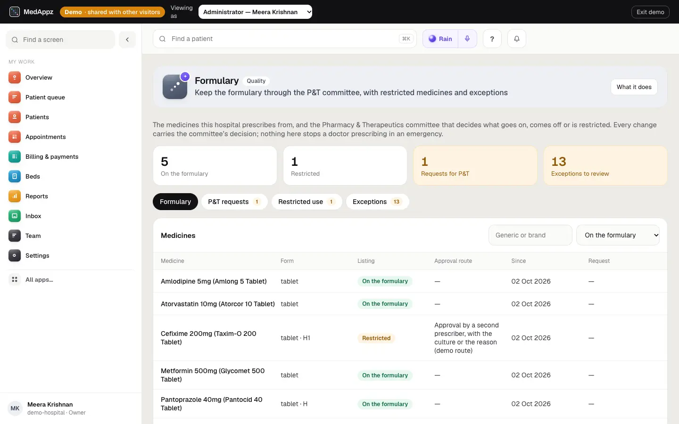Image resolution: width=679 pixels, height=424 pixels.
Task: Open the Beds icon
Action: [15, 177]
